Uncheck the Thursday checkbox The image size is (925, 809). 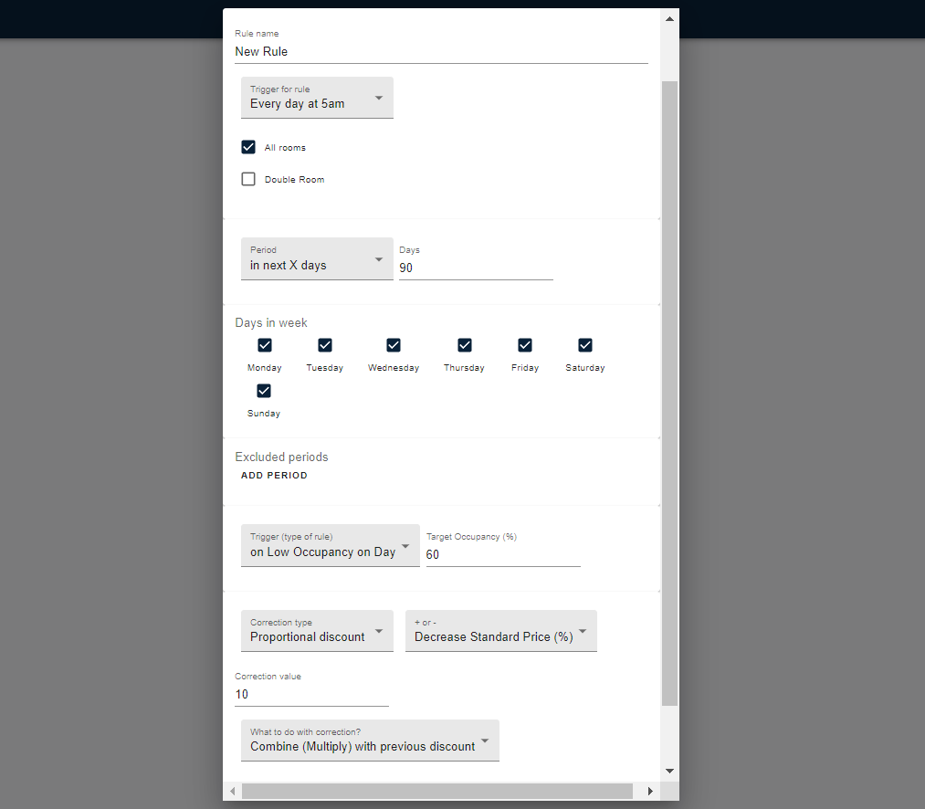tap(464, 345)
